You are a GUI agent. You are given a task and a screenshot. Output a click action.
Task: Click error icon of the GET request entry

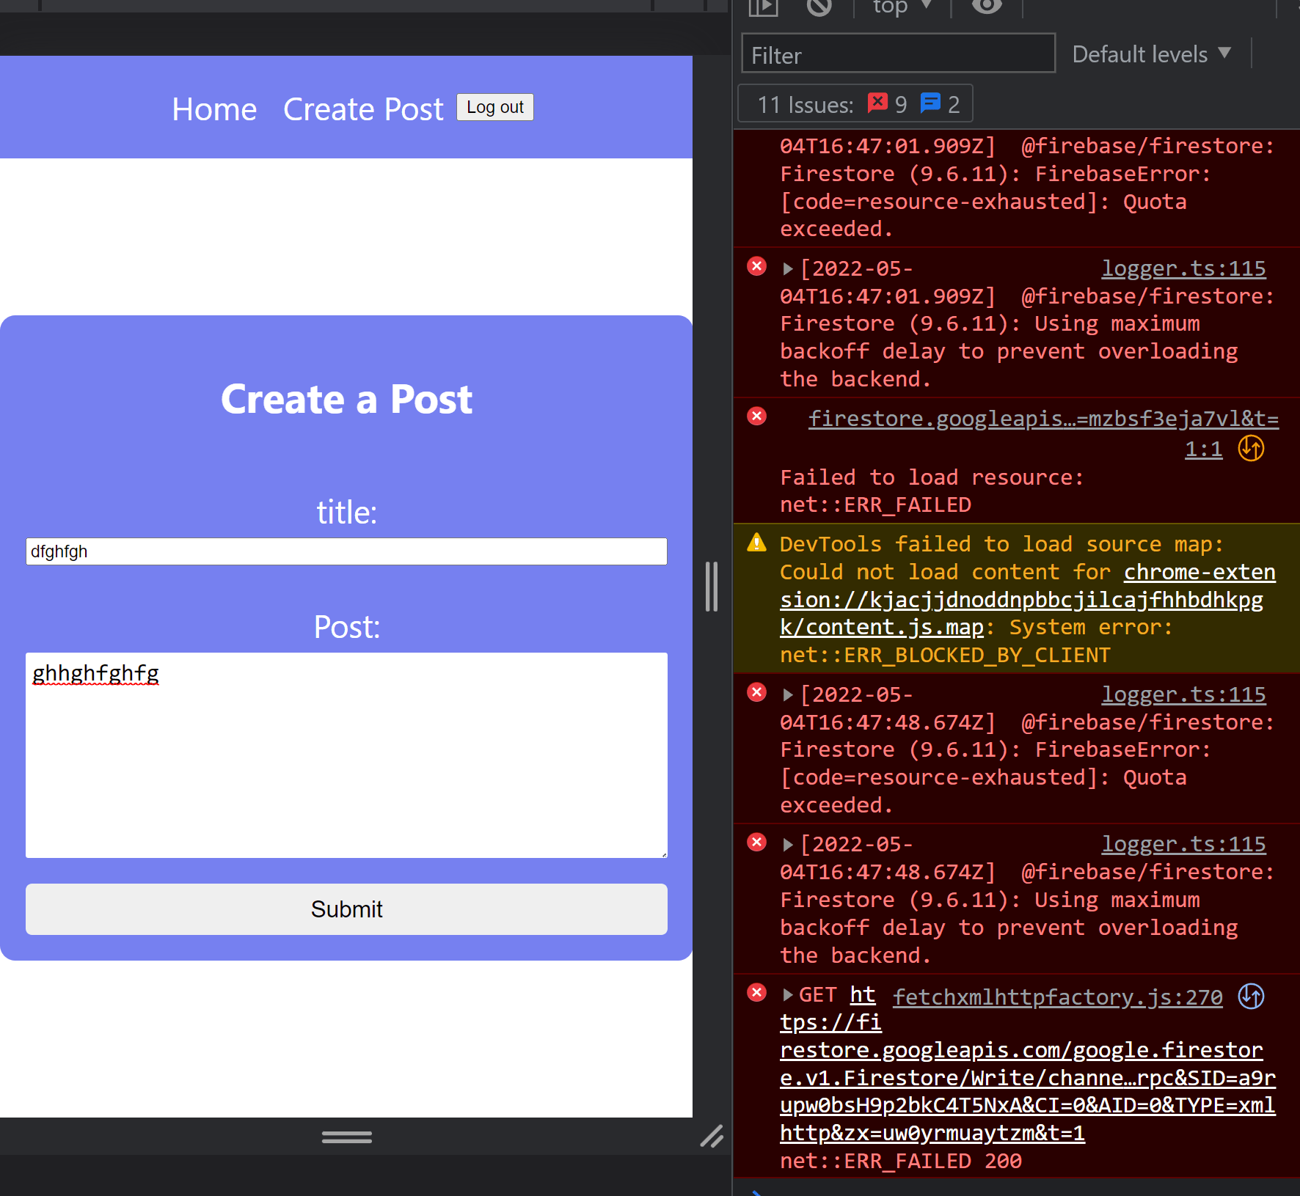756,993
